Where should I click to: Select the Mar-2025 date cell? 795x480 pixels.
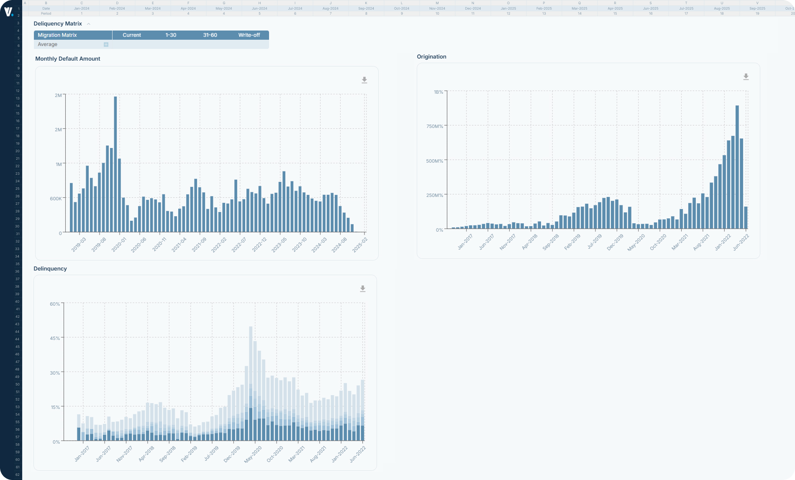pos(580,8)
